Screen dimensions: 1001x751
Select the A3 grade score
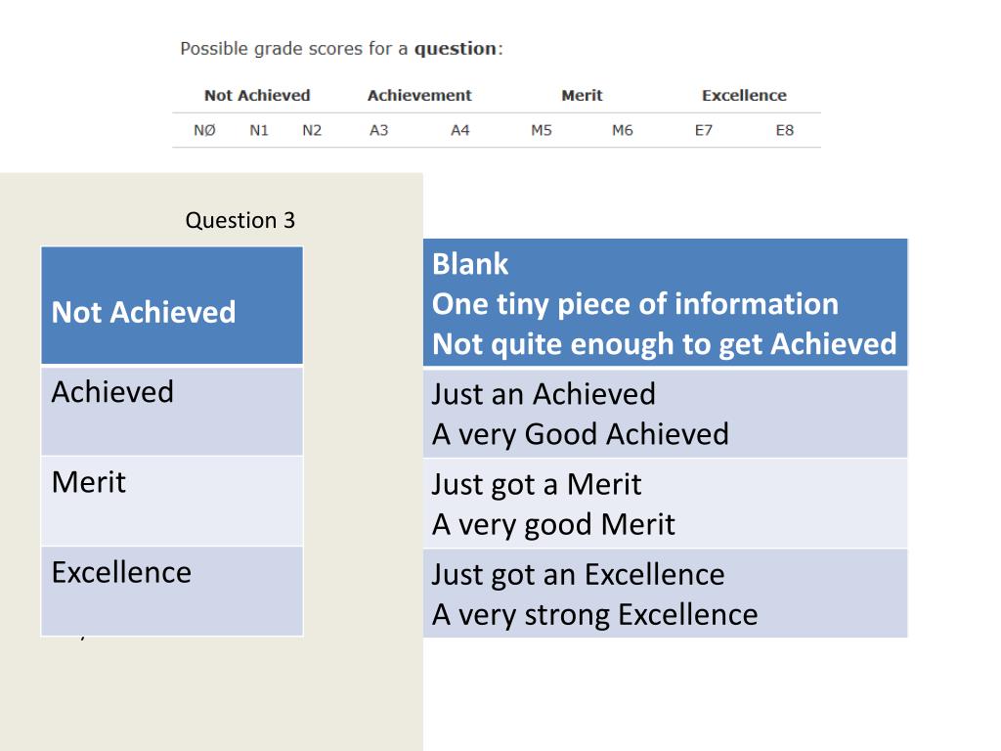click(x=378, y=130)
